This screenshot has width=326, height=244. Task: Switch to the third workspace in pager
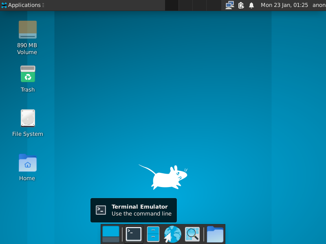tap(200, 5)
